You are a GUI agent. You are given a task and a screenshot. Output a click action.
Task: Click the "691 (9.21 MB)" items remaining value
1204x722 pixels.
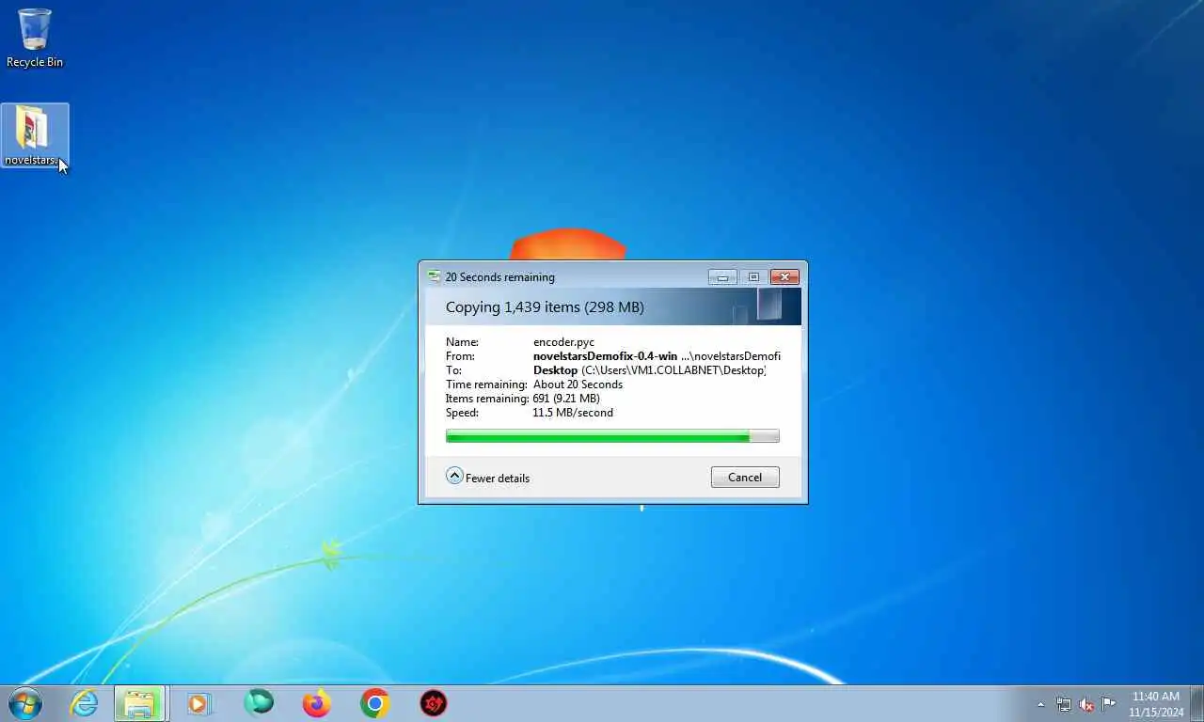tap(566, 399)
